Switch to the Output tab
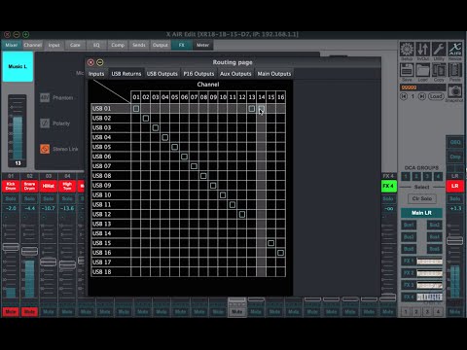This screenshot has width=467, height=350. click(x=161, y=45)
